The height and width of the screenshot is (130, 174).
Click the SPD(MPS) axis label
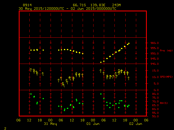(166, 77)
